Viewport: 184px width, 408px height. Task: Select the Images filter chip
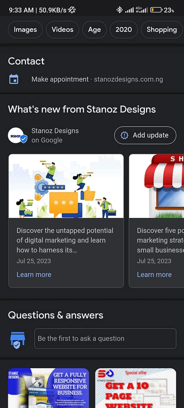tap(25, 29)
